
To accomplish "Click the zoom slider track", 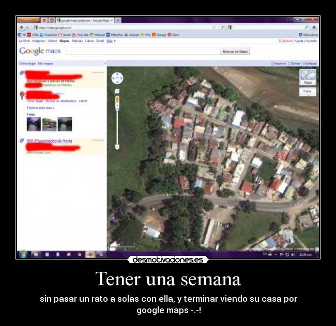I will pos(117,127).
